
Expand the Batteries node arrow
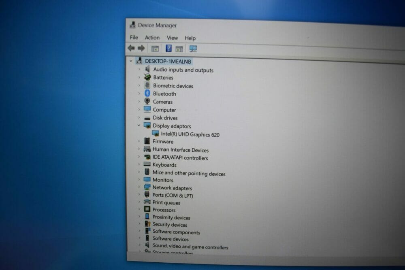tap(139, 77)
